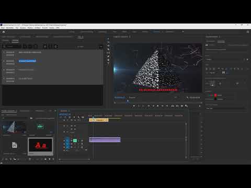251x188 pixels.
Task: Select the Ripple Edit tool
Action: pyautogui.click(x=108, y=46)
